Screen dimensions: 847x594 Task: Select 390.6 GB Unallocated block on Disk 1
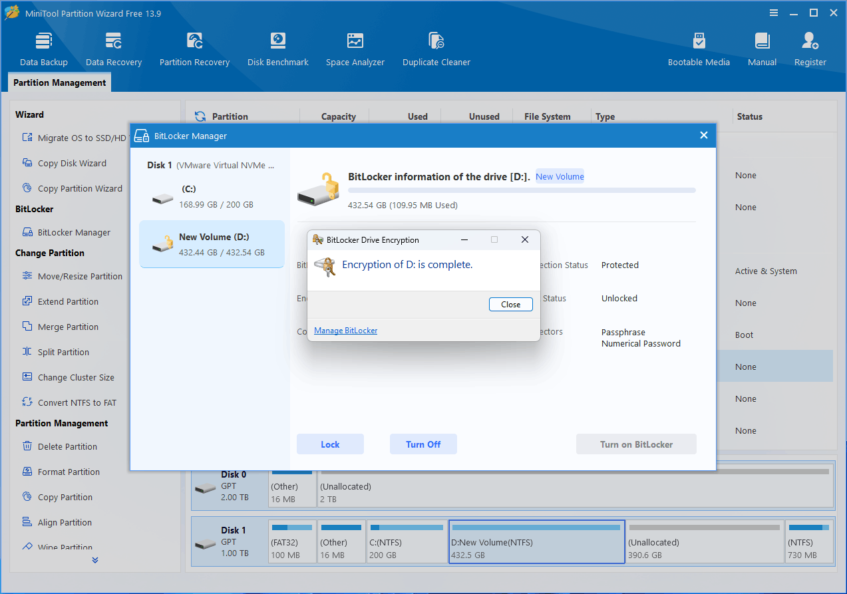tap(704, 541)
